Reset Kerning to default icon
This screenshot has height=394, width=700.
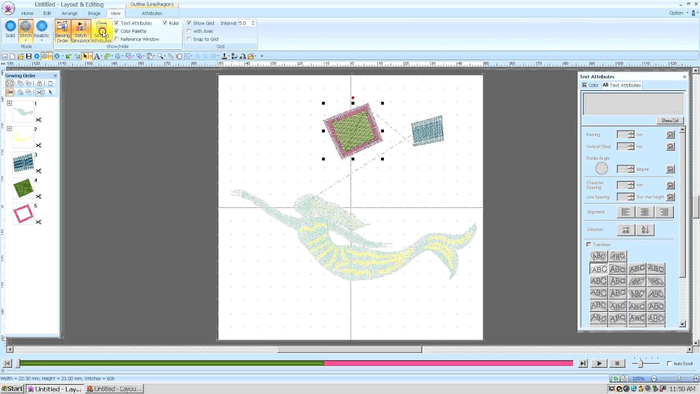[x=670, y=135]
